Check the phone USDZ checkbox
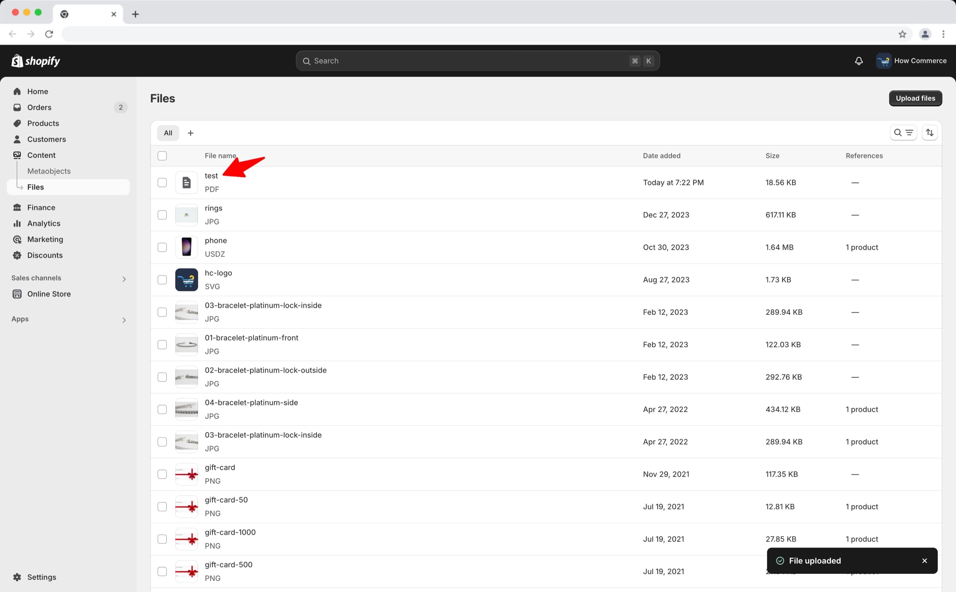This screenshot has width=956, height=592. point(162,248)
